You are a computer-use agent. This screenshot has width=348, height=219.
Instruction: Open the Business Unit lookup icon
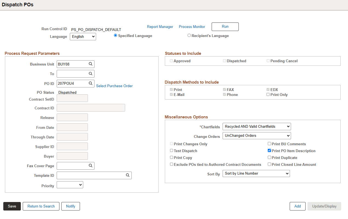click(91, 64)
